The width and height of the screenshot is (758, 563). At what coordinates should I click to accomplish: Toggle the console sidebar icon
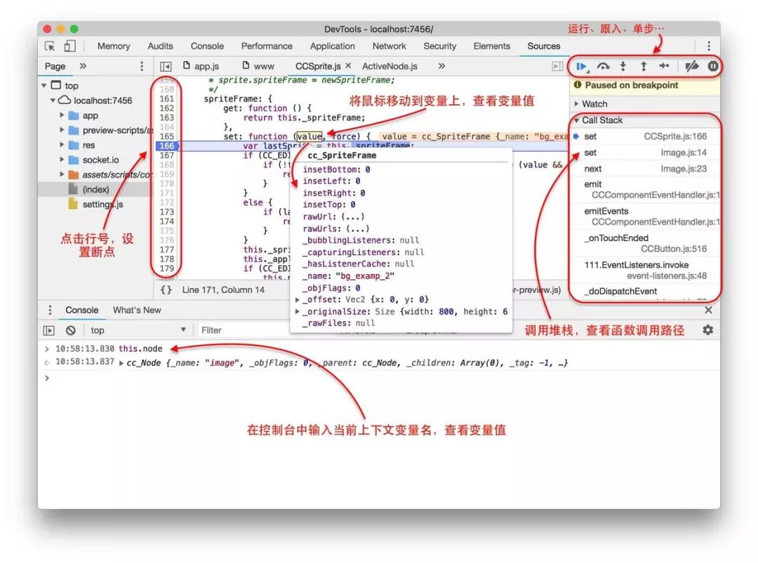[49, 330]
